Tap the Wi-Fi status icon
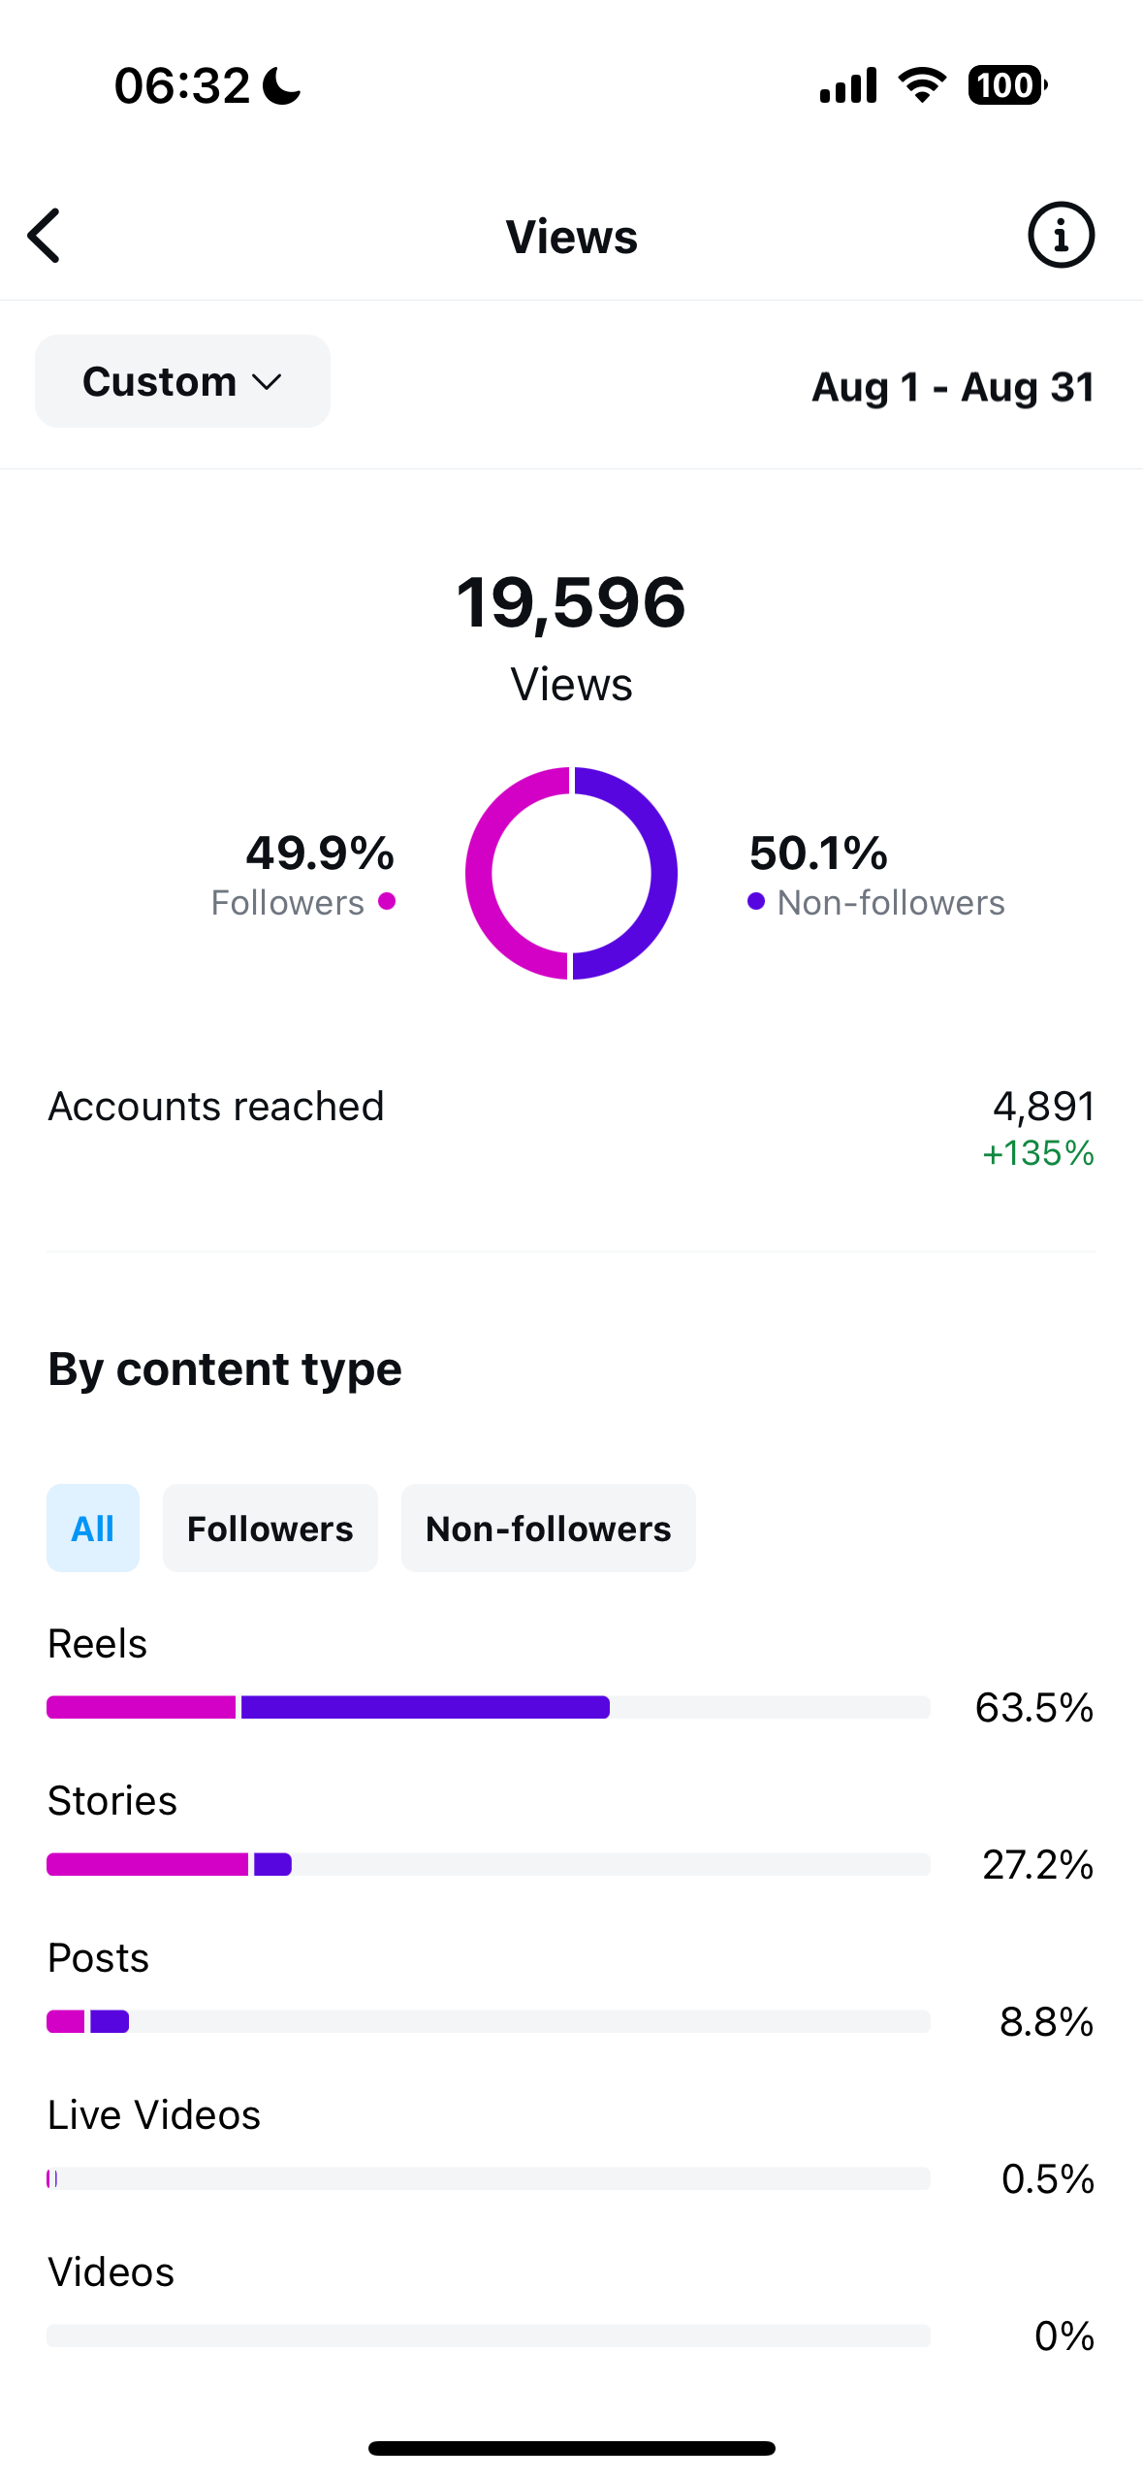 [x=922, y=85]
